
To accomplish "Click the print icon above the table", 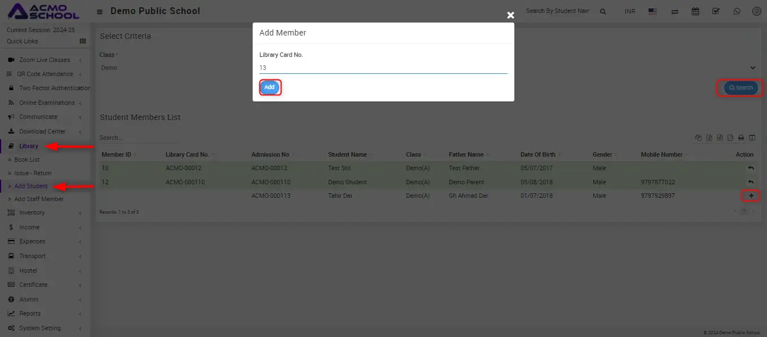I will 741,138.
